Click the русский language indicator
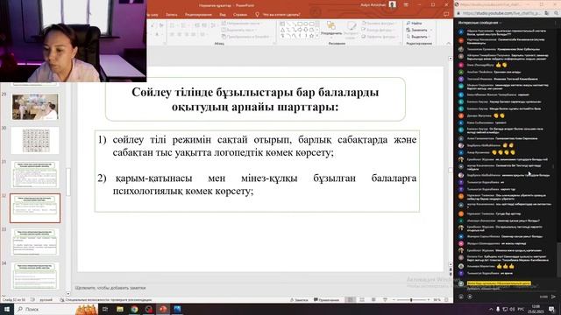The height and width of the screenshot is (315, 561). (46, 299)
